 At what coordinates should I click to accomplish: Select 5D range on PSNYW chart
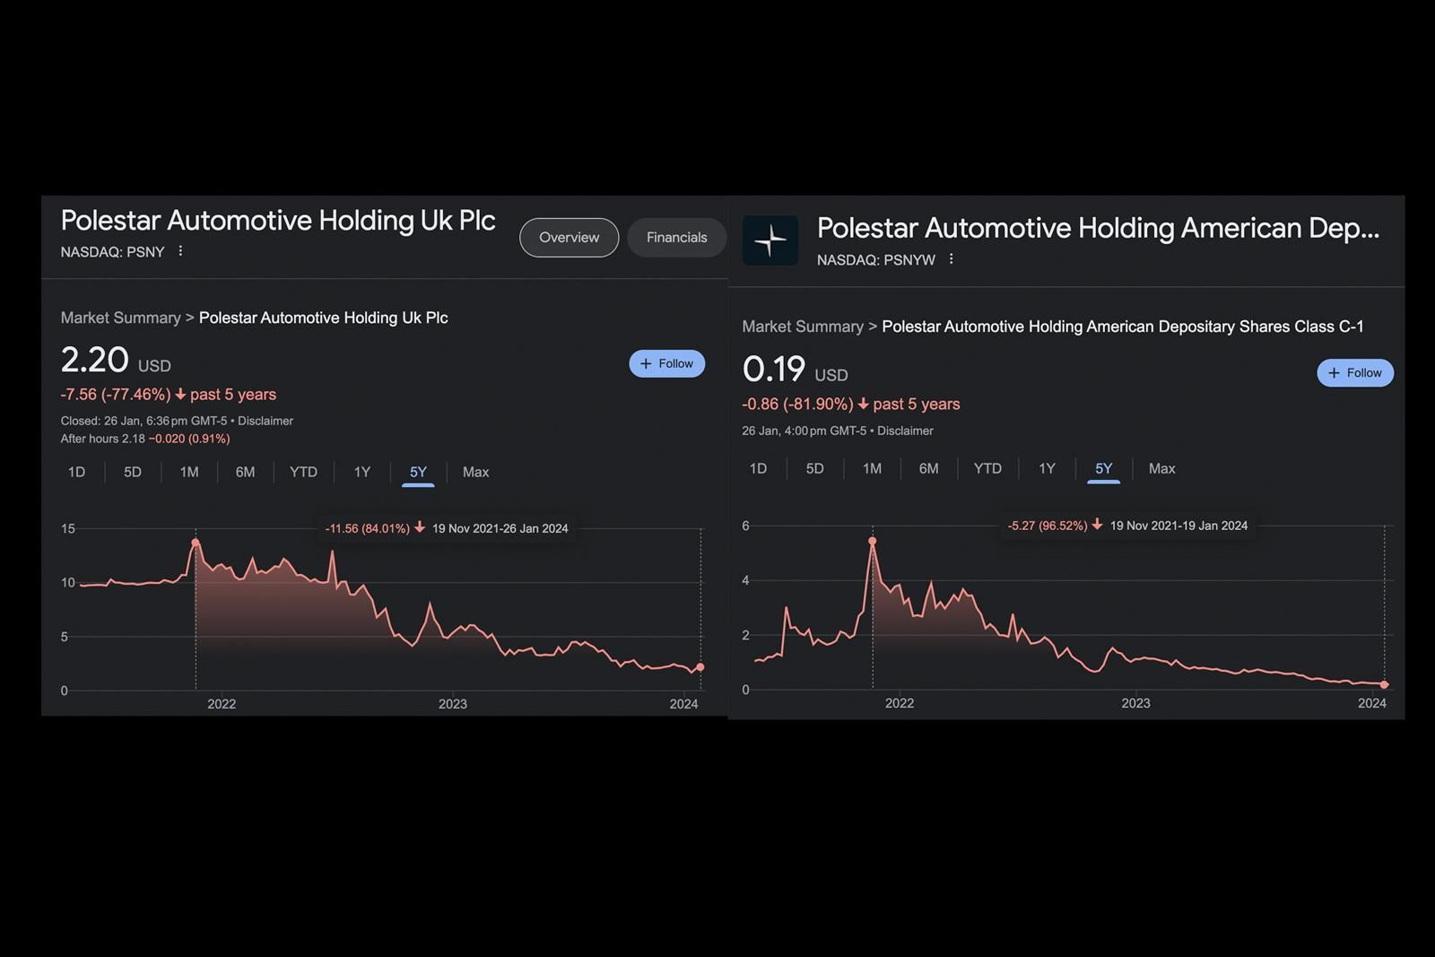pyautogui.click(x=814, y=468)
